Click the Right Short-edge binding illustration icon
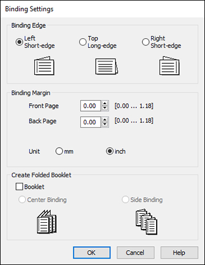This screenshot has width=205, height=265. pos(169,66)
